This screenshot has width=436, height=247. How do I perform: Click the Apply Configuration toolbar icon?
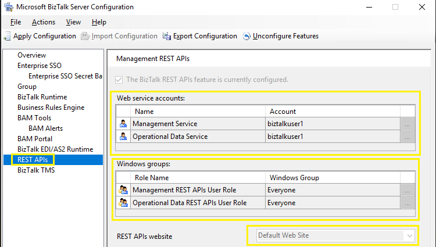coord(8,36)
